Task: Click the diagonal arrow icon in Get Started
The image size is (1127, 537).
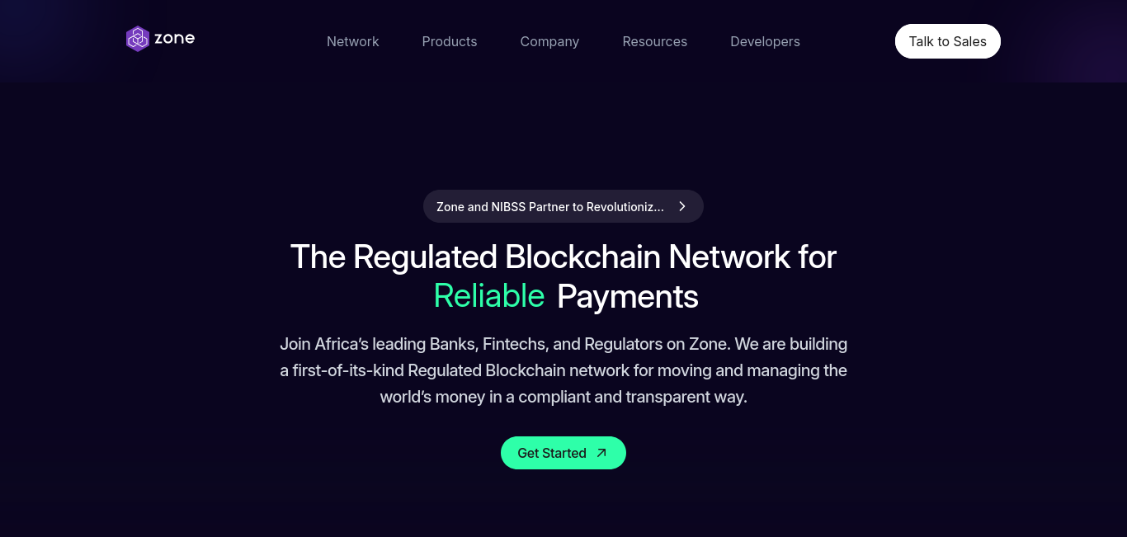Action: 601,453
